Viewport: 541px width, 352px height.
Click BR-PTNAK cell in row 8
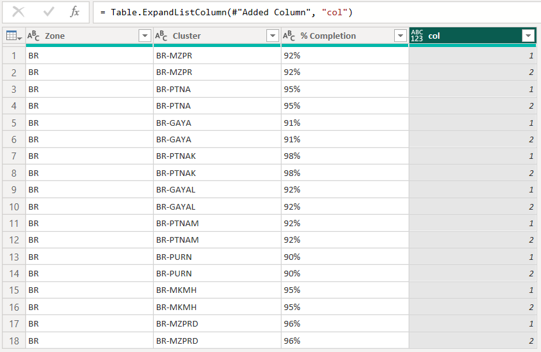pyautogui.click(x=217, y=173)
